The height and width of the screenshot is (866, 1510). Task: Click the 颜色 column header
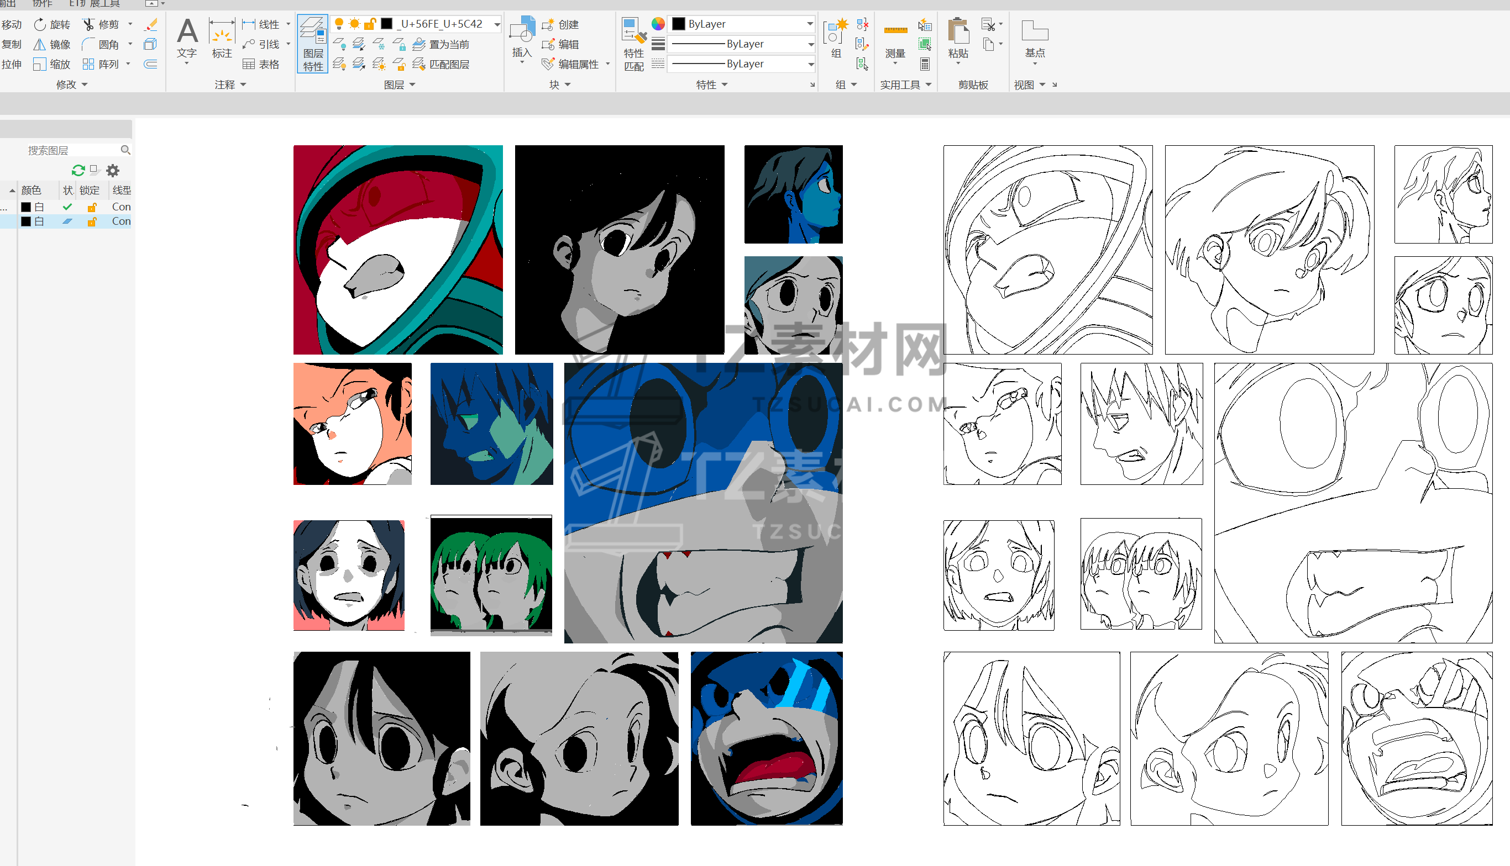pos(32,191)
